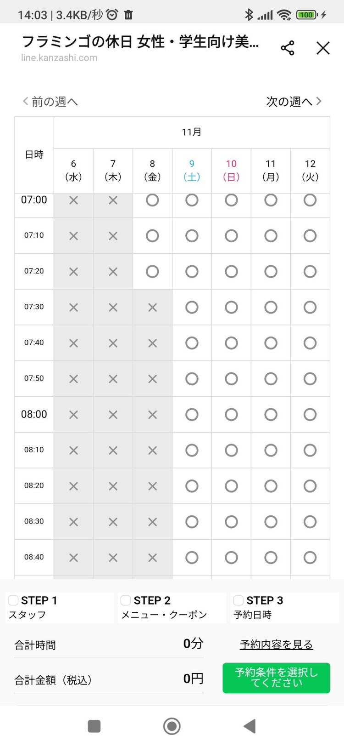Go to previous week via 前の週へ
The height and width of the screenshot is (747, 344).
(50, 101)
